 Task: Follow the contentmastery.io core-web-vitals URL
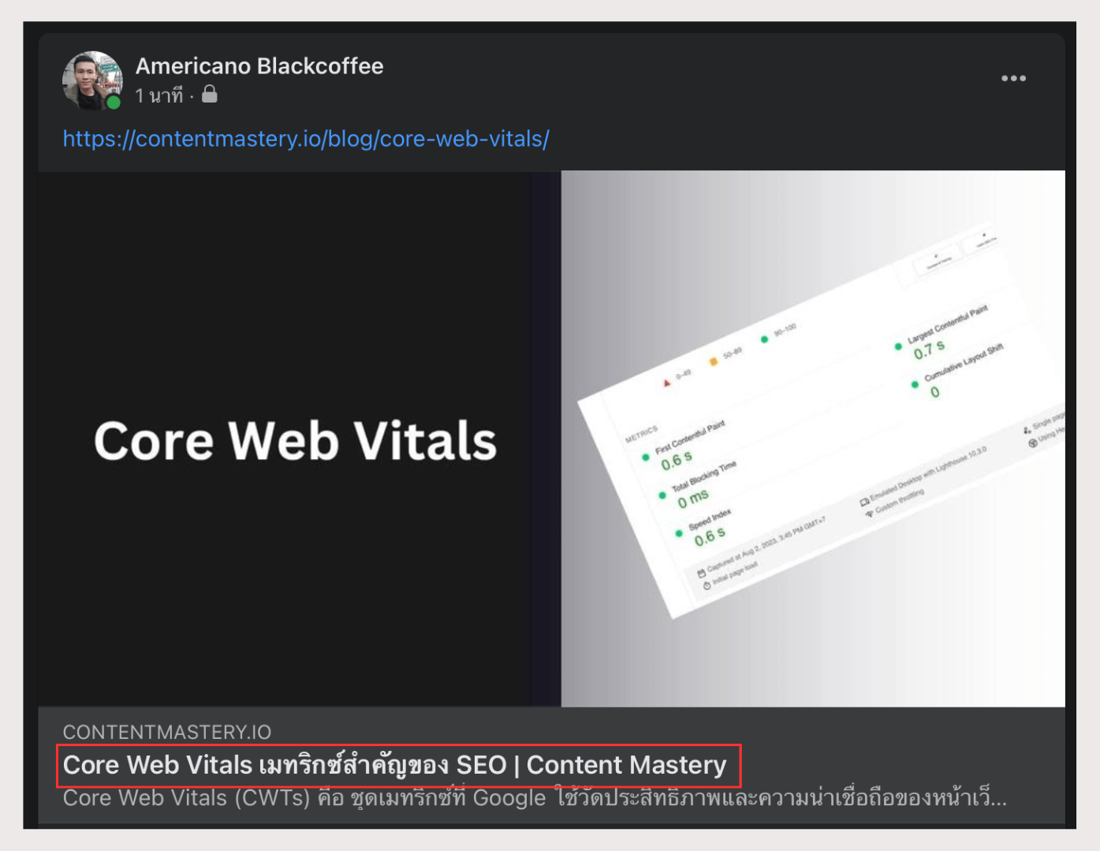pos(306,139)
